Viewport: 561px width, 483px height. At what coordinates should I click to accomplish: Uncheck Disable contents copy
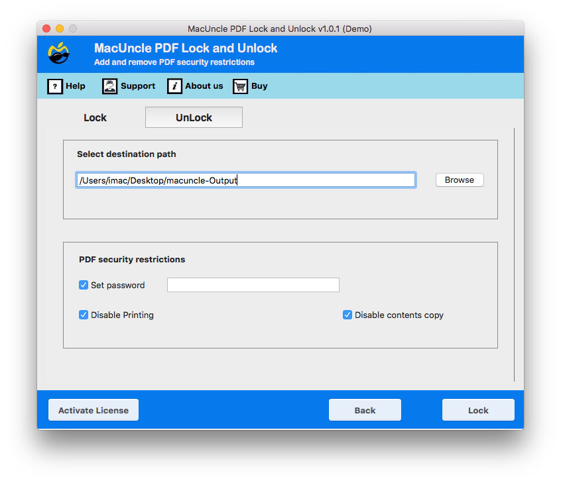click(x=347, y=315)
